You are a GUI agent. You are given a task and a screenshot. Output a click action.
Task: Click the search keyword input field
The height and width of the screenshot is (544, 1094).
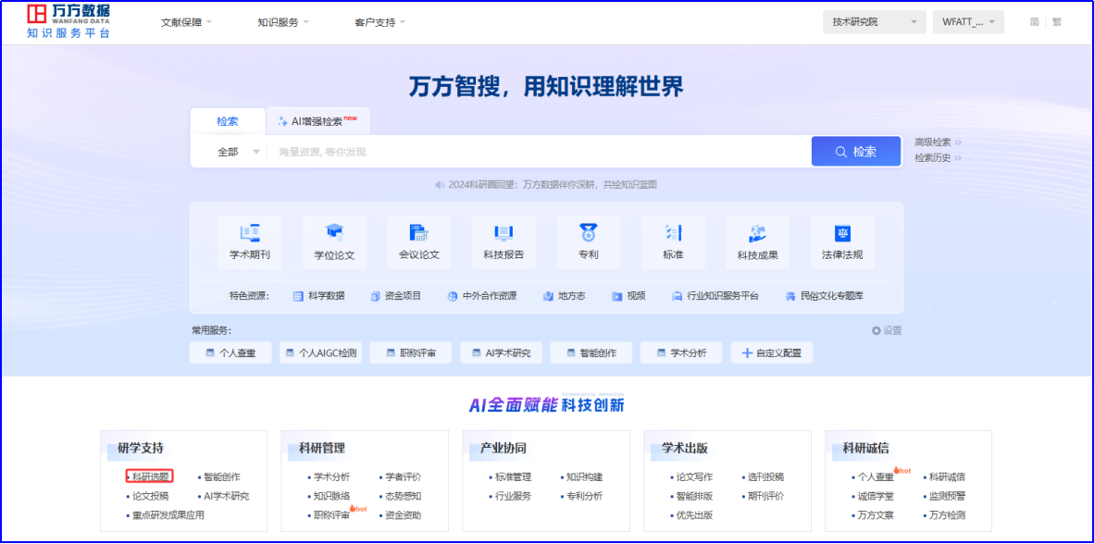coord(537,152)
